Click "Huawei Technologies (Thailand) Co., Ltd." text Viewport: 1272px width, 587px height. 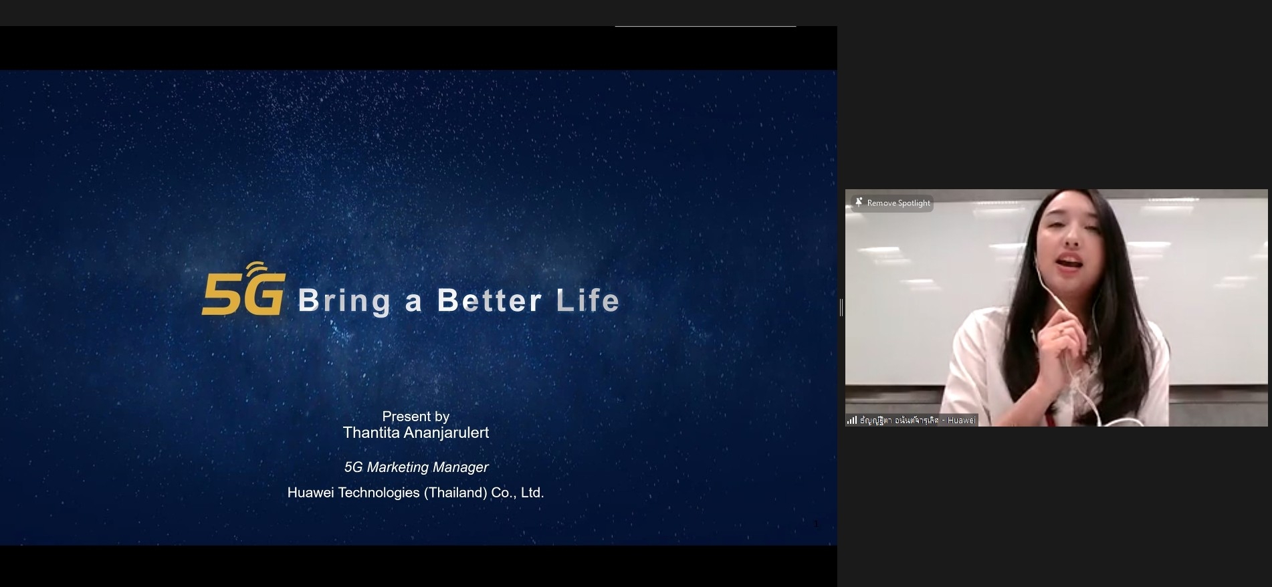point(415,493)
